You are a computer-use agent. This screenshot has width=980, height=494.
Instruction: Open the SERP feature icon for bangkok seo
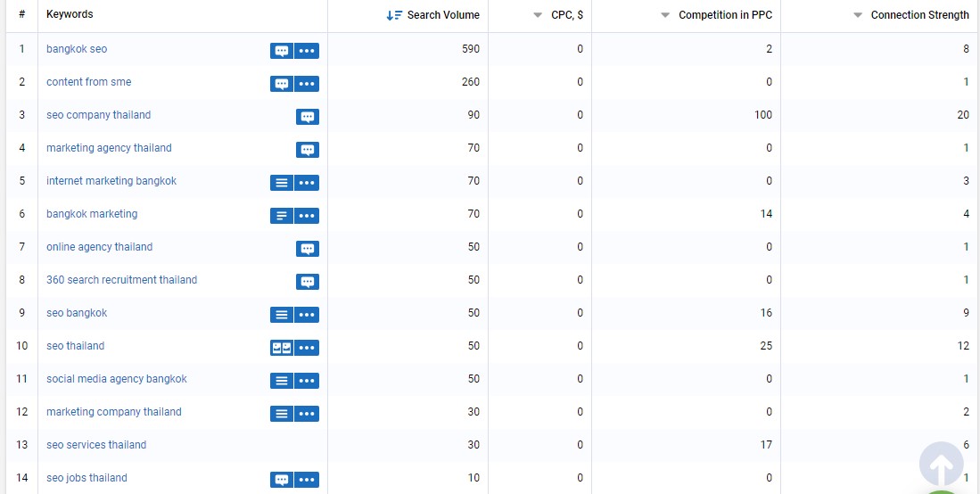[281, 51]
